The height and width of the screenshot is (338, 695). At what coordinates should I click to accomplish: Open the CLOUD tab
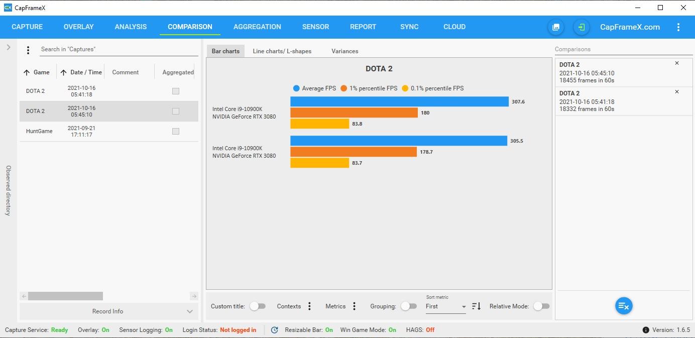pyautogui.click(x=454, y=27)
